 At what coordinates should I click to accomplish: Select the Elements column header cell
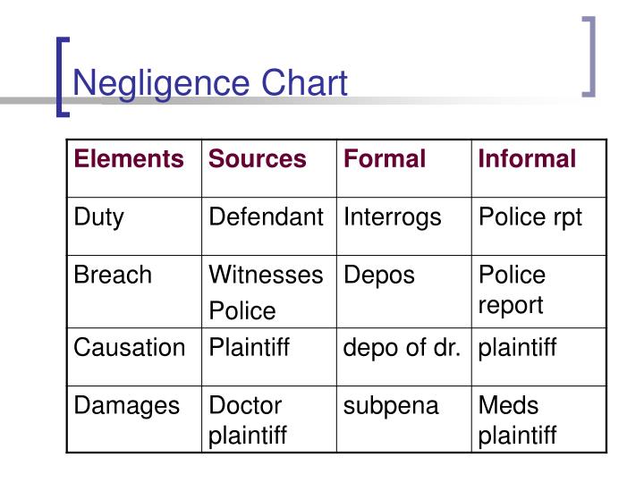pos(129,159)
